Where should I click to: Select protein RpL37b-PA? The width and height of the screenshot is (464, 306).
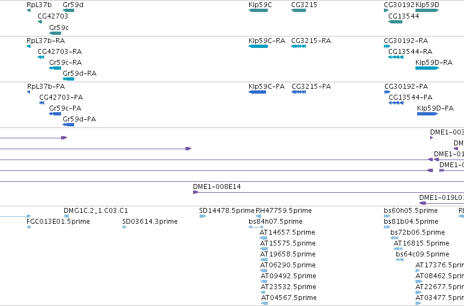tap(29, 92)
